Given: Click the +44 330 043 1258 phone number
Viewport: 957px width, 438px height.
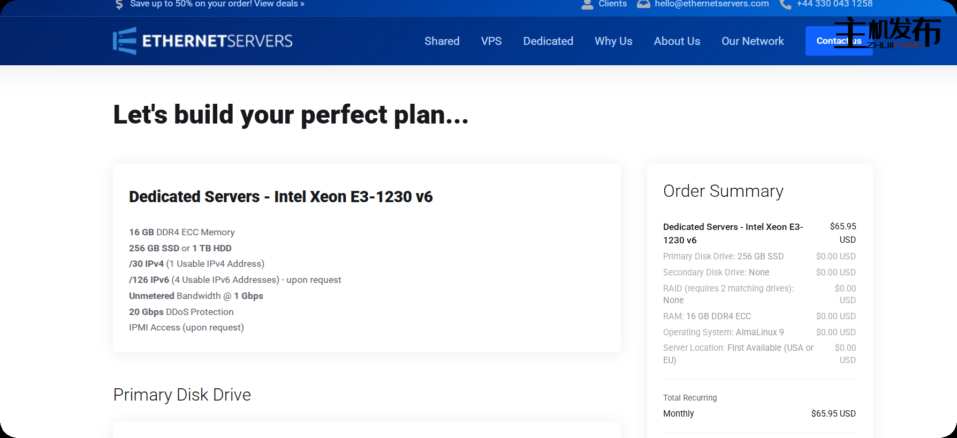Looking at the screenshot, I should [834, 4].
